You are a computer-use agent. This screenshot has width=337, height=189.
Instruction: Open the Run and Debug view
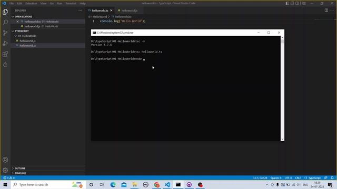point(5,44)
